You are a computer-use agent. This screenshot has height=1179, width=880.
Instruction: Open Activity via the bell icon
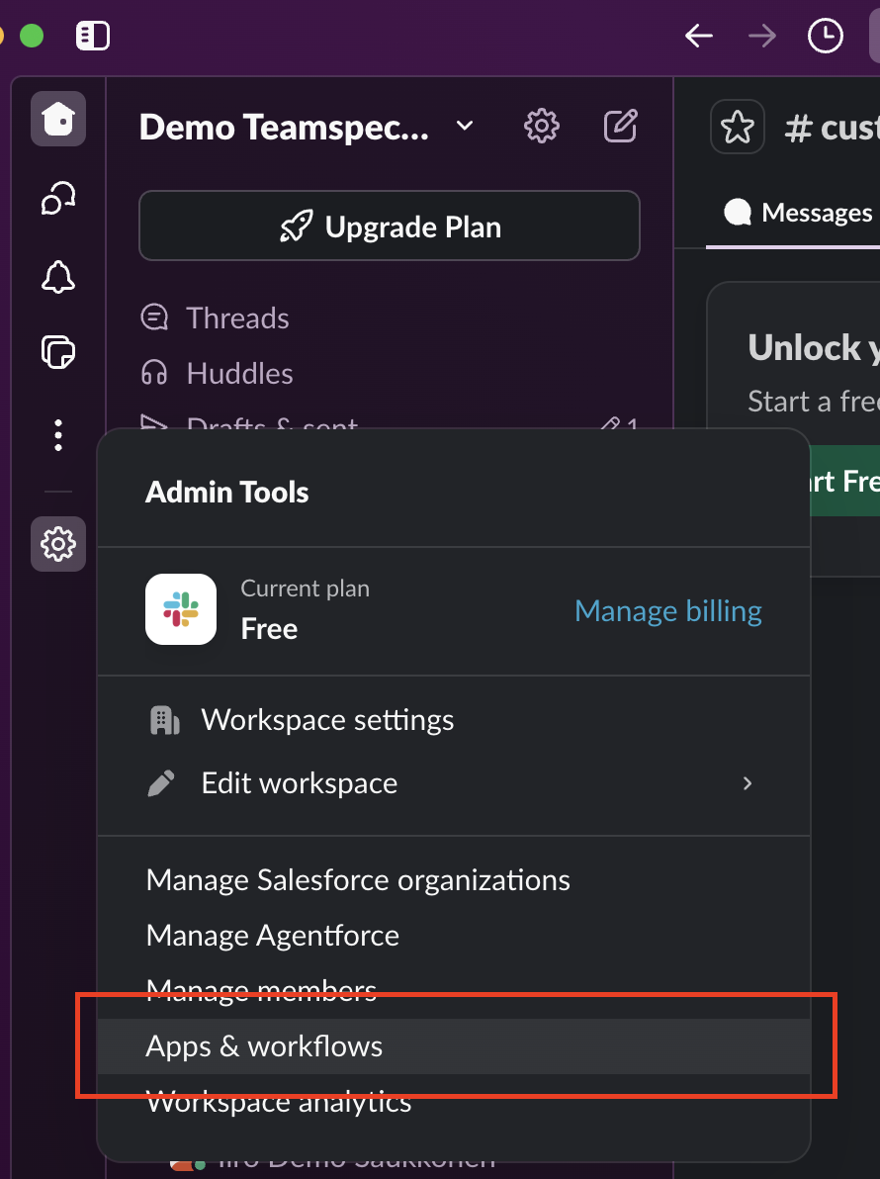pyautogui.click(x=57, y=277)
